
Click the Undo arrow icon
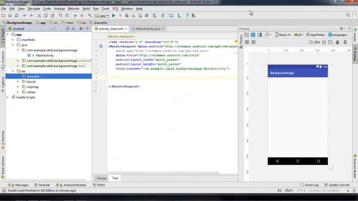[25, 16]
